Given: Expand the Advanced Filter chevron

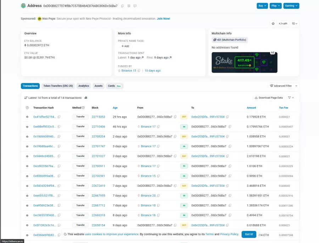Looking at the screenshot, I should 296,86.
